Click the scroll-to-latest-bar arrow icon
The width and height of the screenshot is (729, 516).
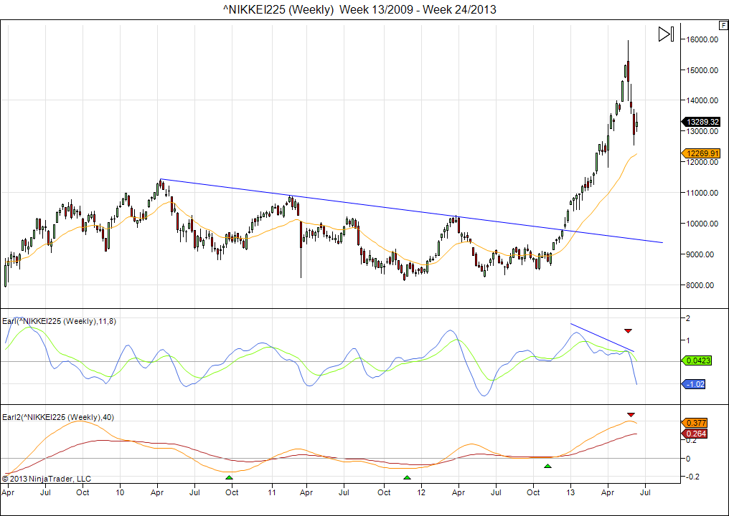coord(665,34)
